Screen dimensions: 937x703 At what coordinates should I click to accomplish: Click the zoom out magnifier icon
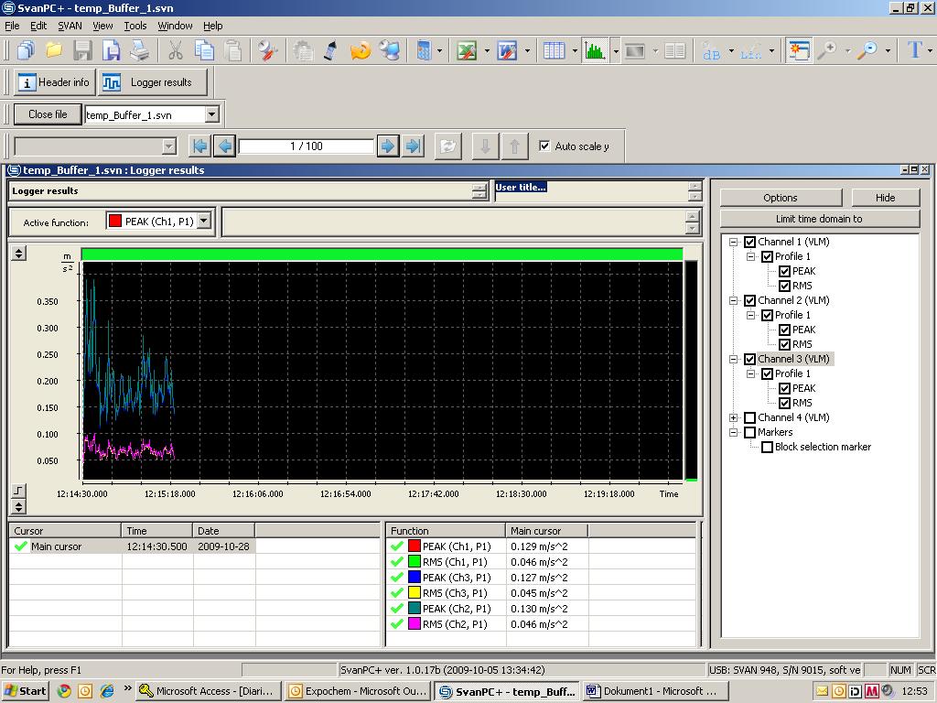pyautogui.click(x=867, y=51)
